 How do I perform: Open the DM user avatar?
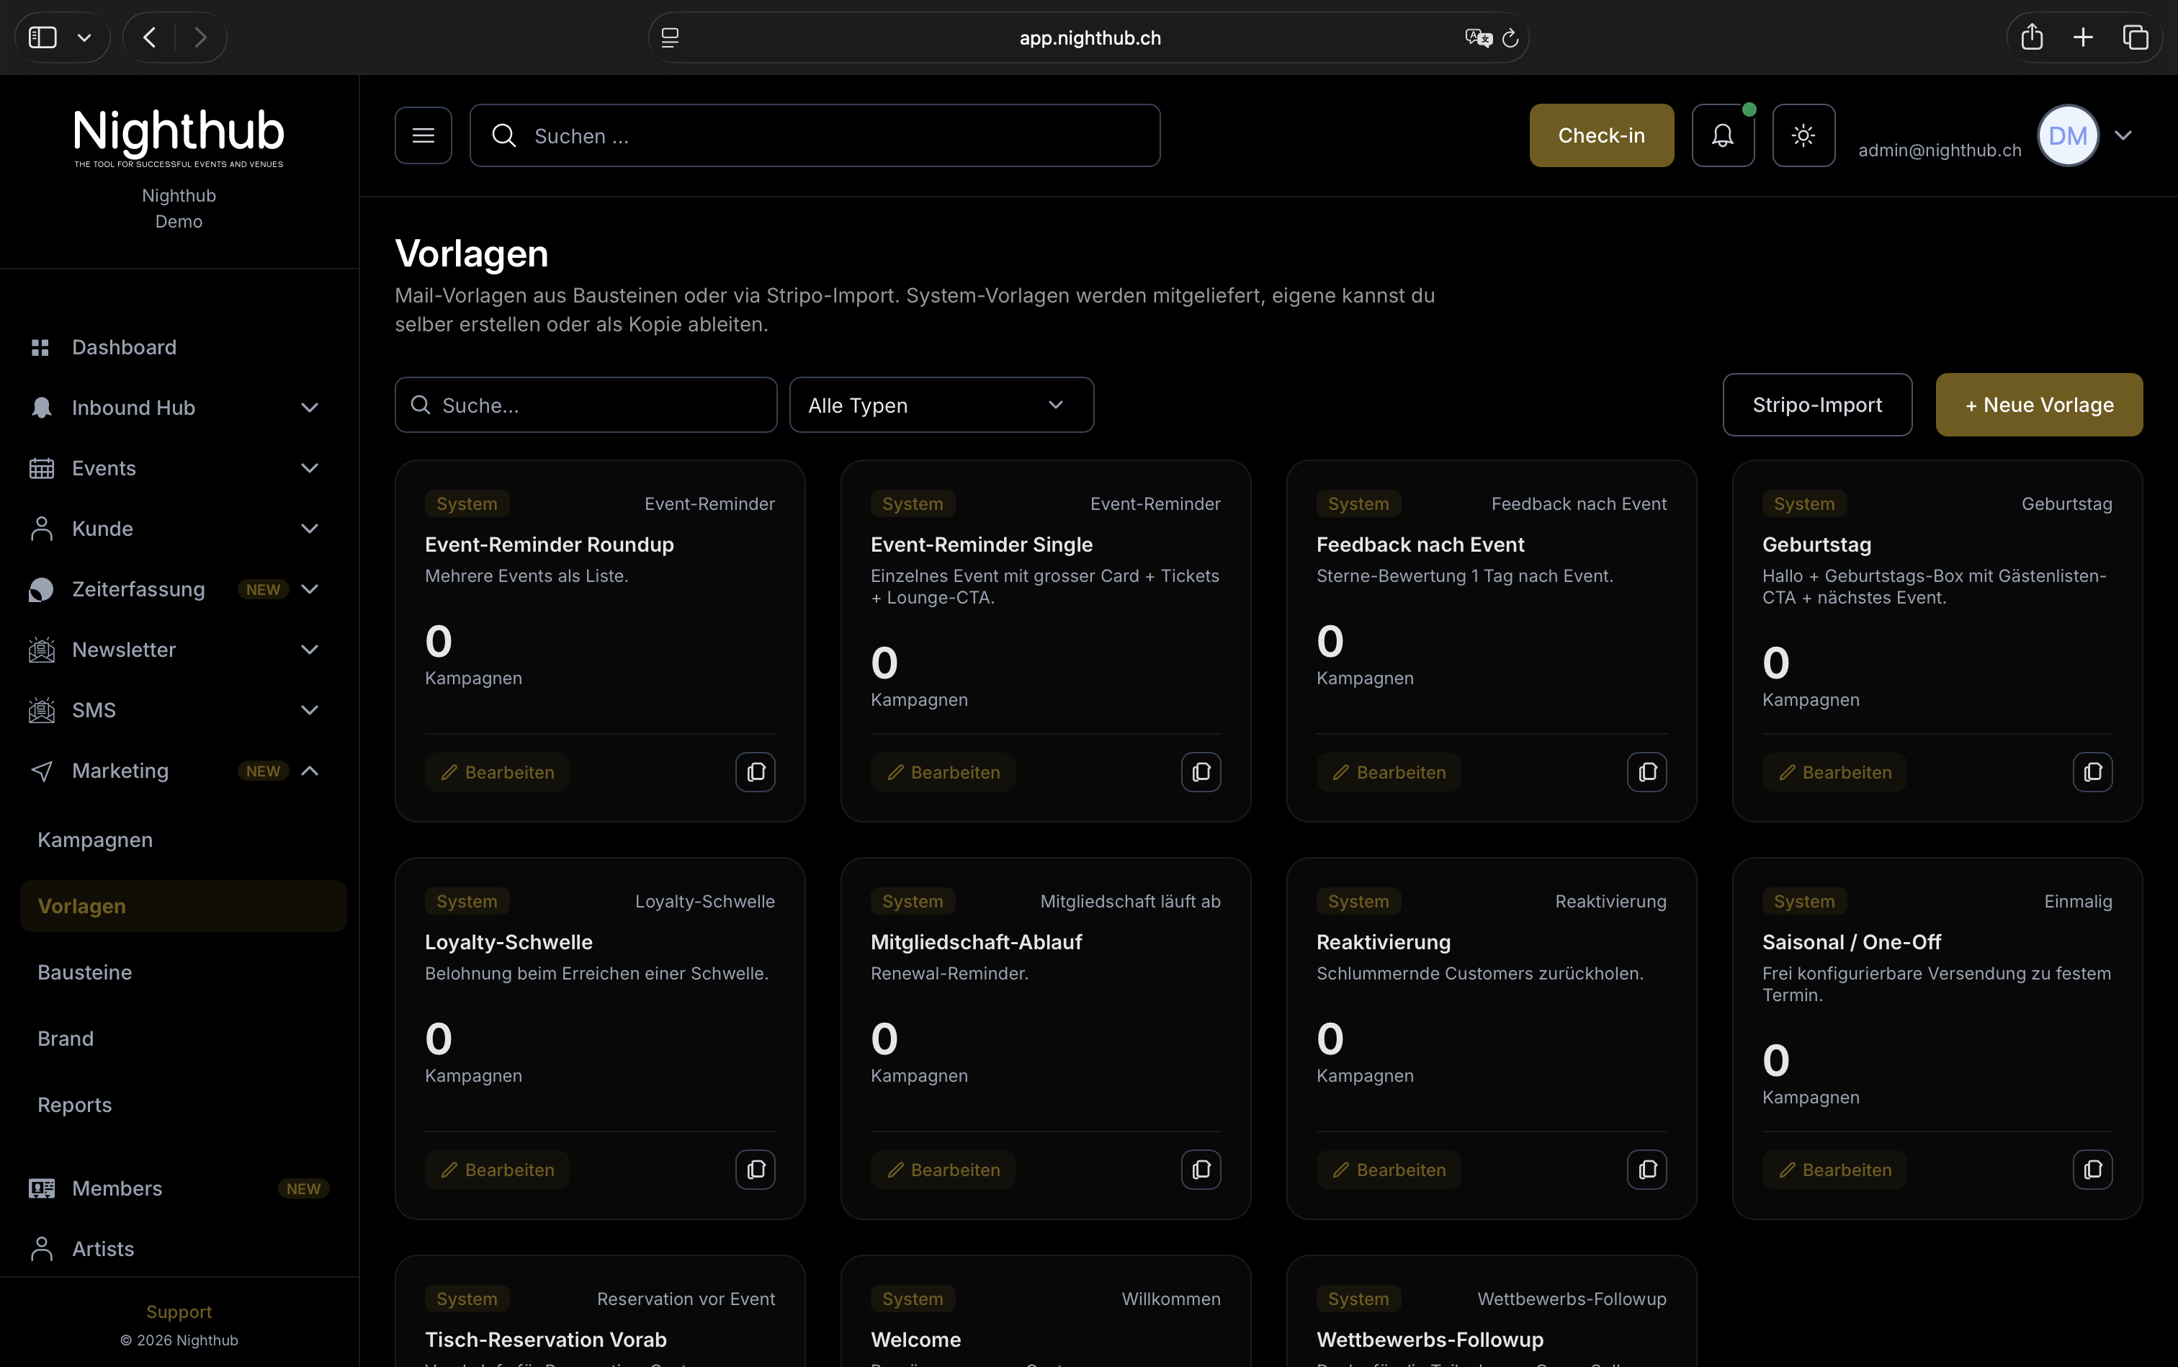2068,135
